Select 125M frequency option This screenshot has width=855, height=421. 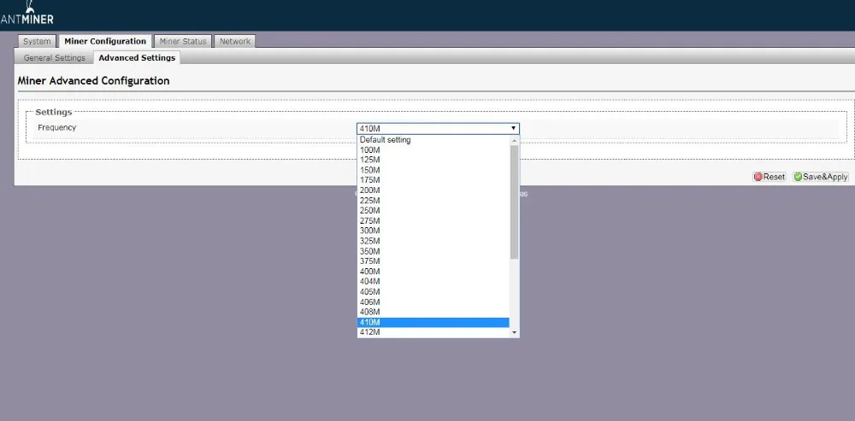[x=433, y=161]
